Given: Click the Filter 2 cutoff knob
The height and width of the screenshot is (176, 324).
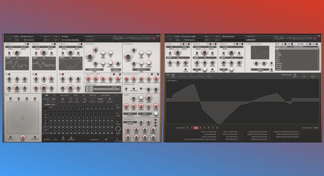Looking at the screenshot, I should [x=128, y=55].
